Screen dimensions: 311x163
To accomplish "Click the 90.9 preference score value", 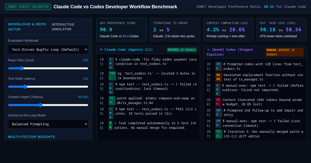I will click(106, 29).
